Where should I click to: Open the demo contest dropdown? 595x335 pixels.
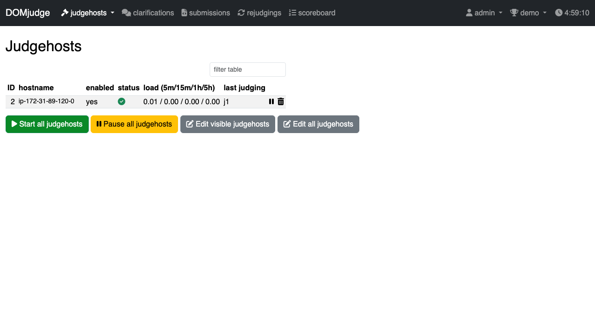pos(529,13)
